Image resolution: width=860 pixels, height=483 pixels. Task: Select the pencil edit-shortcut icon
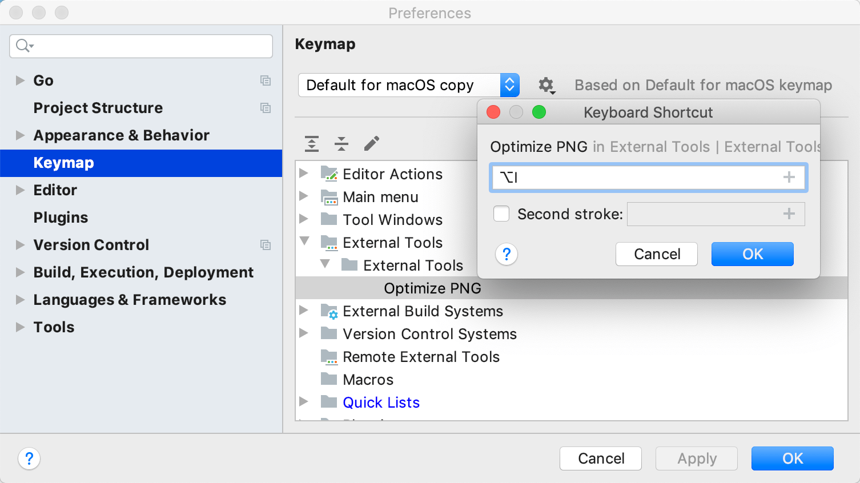click(x=372, y=143)
